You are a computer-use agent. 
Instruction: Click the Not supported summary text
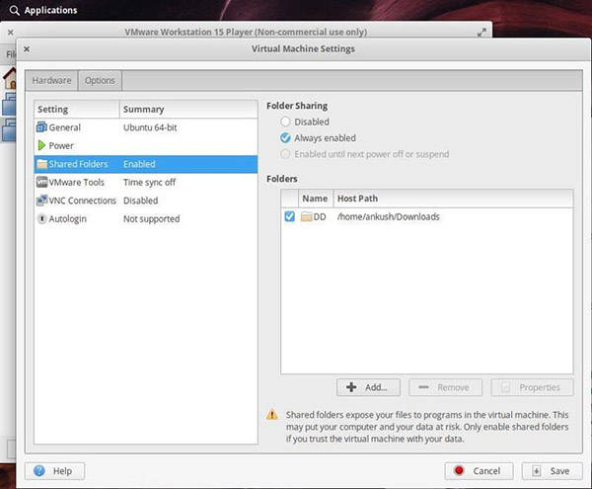[151, 218]
